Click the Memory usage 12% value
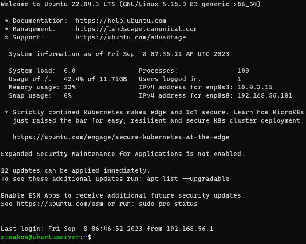306x244 pixels. (70, 87)
